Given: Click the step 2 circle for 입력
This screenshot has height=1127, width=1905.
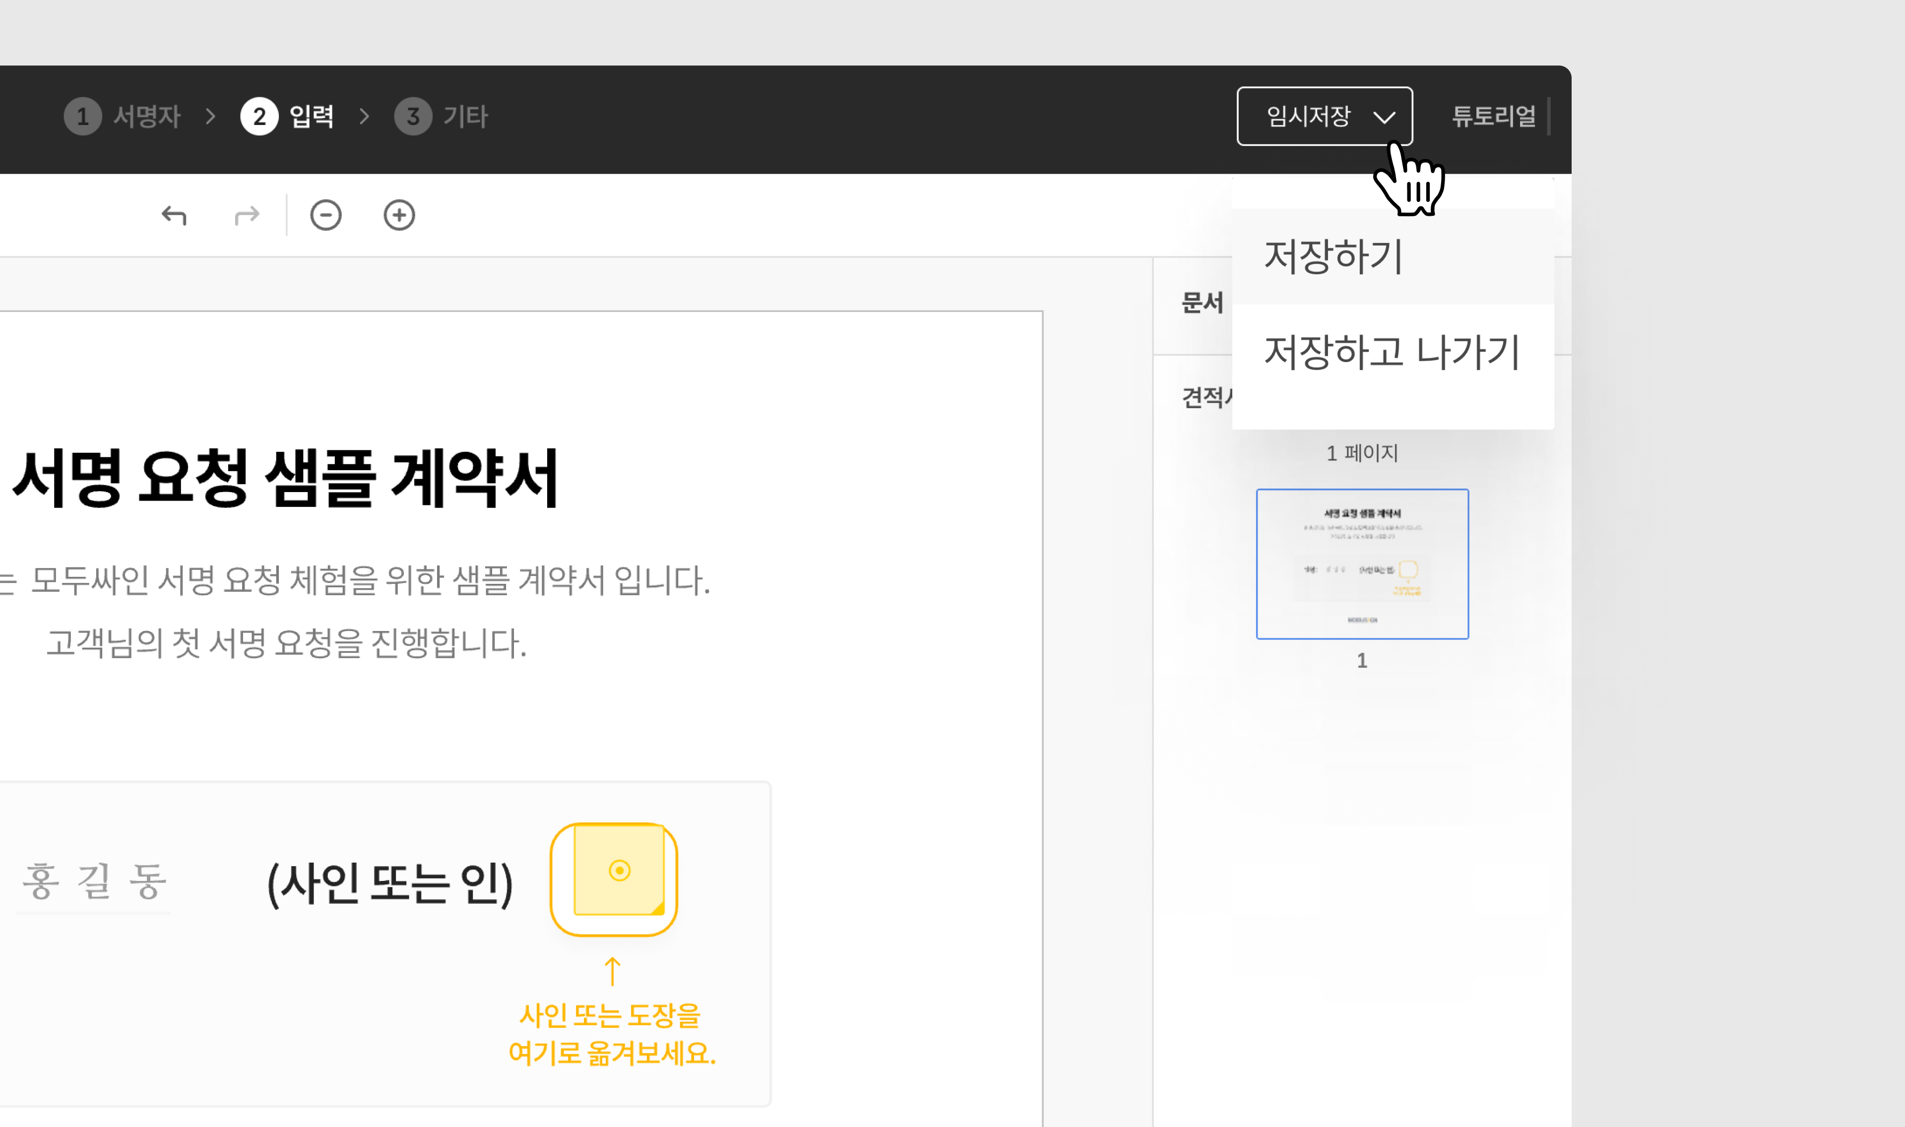Looking at the screenshot, I should click(x=259, y=117).
